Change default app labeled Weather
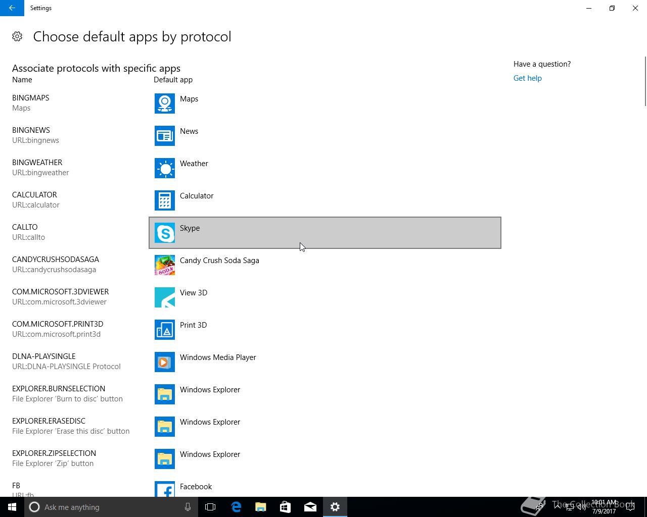647x517 pixels. click(x=325, y=168)
